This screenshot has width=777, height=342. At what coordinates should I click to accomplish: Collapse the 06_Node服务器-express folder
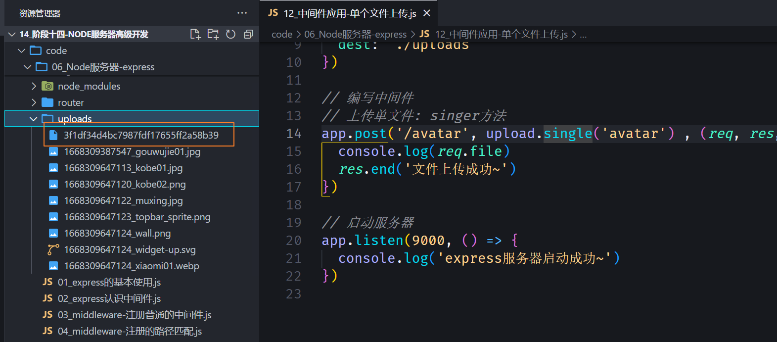pos(28,67)
